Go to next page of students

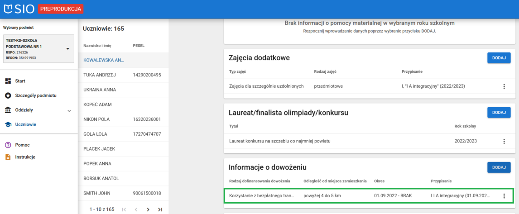tap(148, 209)
